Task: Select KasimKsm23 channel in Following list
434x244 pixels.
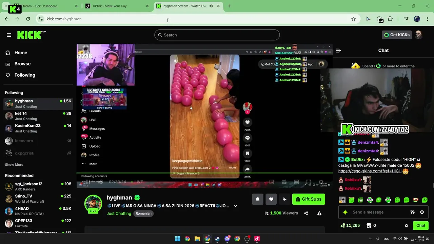Action: pyautogui.click(x=38, y=128)
